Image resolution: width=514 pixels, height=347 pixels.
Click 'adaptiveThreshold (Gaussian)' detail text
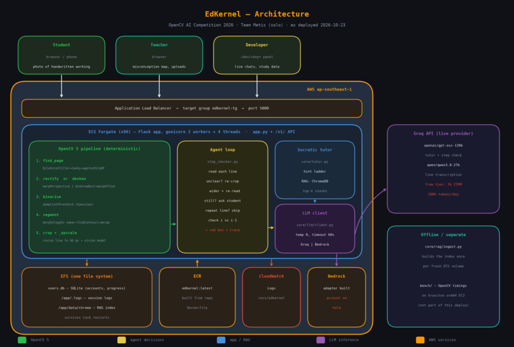[x=68, y=204]
